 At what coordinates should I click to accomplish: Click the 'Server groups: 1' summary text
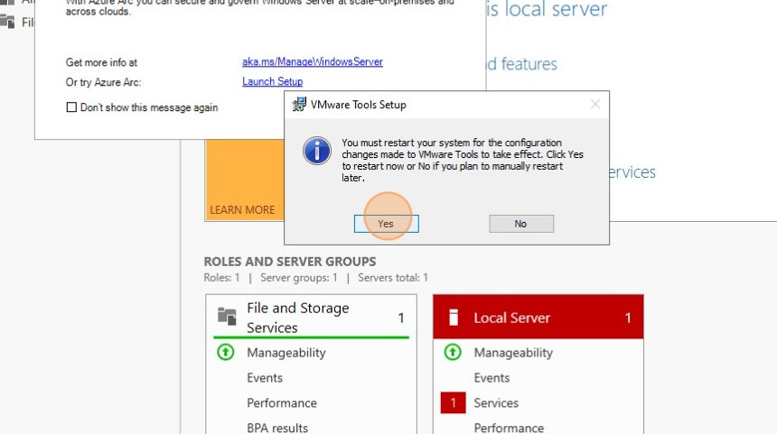pos(299,278)
